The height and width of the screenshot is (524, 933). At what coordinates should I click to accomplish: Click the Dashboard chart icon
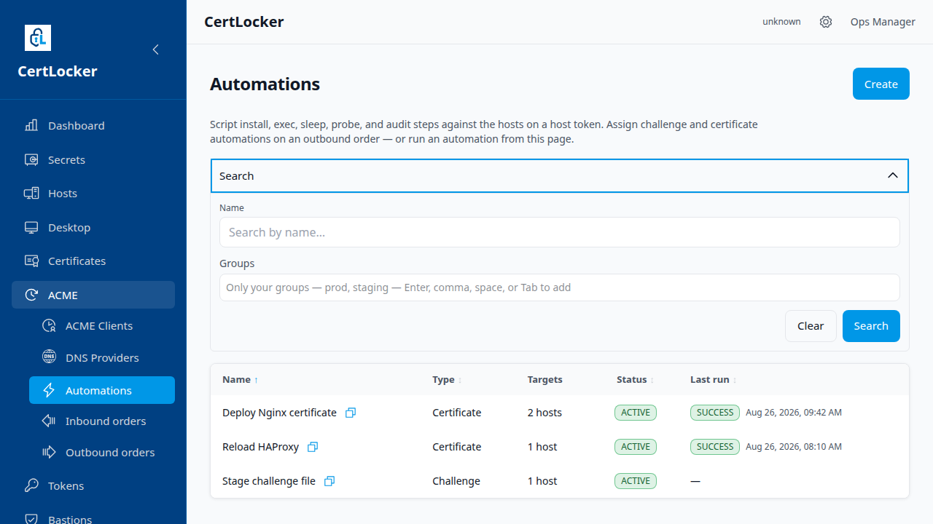pos(31,125)
